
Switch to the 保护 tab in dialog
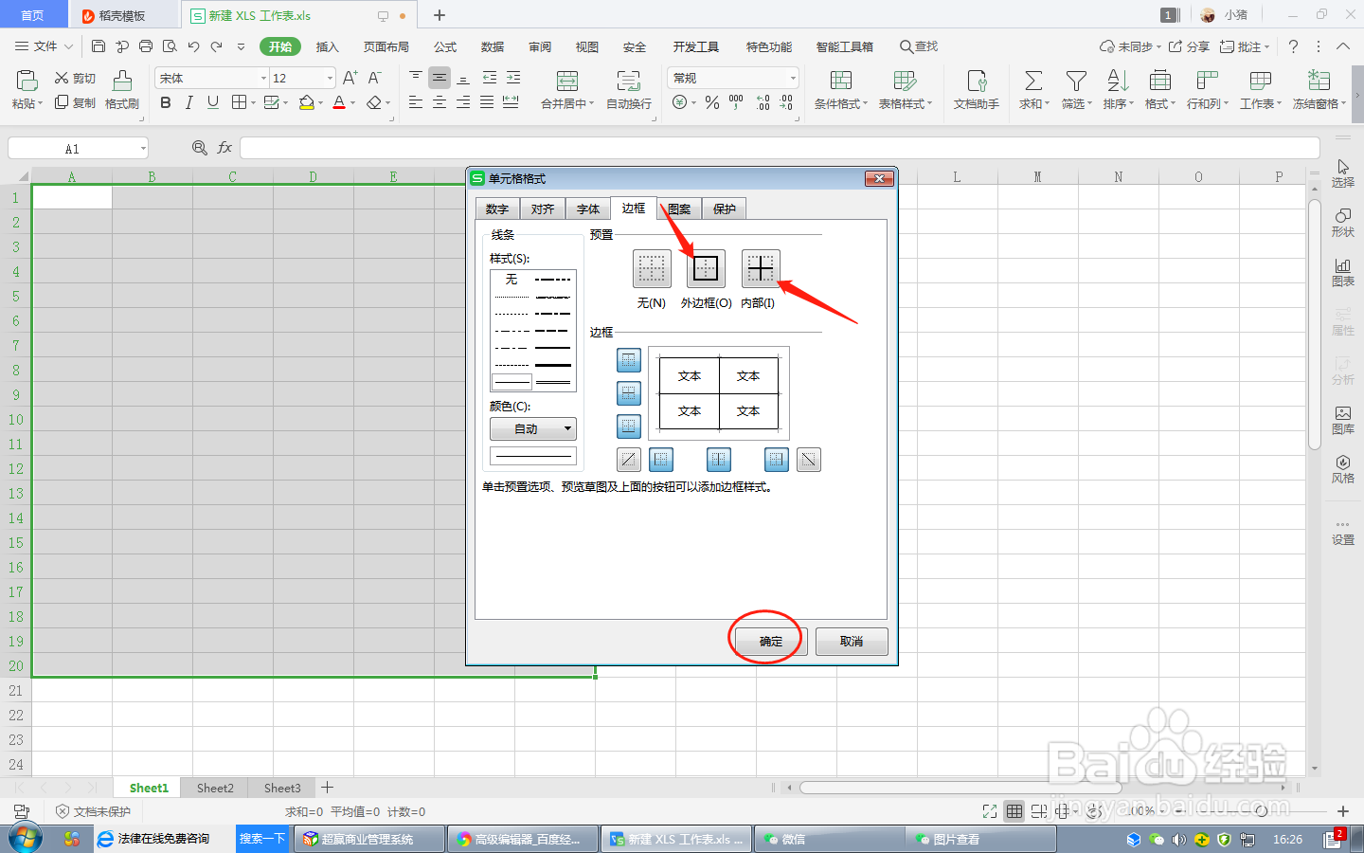[725, 209]
